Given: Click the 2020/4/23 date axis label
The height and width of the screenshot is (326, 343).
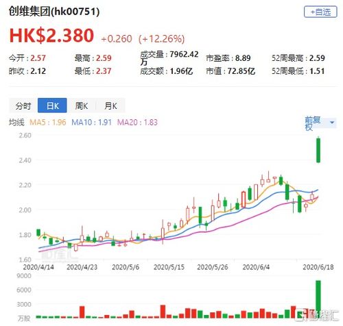Looking at the screenshot, I should click(82, 267).
